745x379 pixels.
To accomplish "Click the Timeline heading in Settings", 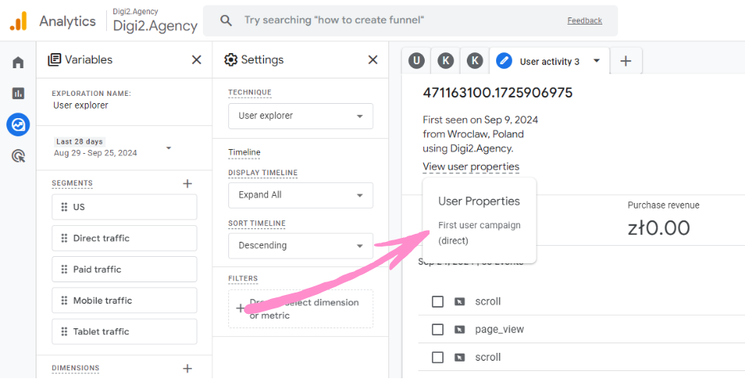I will tap(244, 153).
